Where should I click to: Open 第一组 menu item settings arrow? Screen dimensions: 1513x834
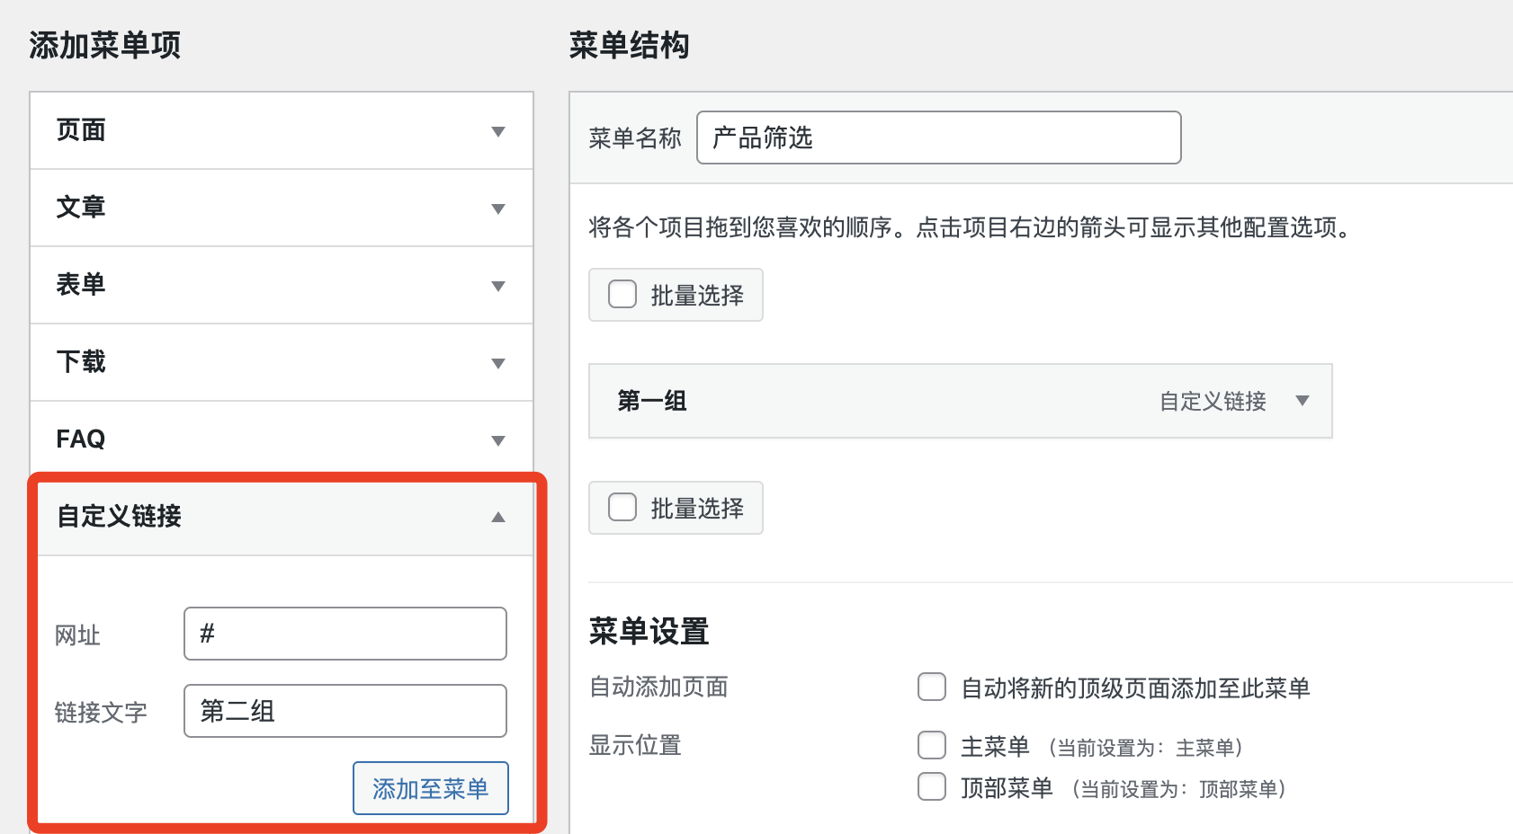pyautogui.click(x=1302, y=401)
